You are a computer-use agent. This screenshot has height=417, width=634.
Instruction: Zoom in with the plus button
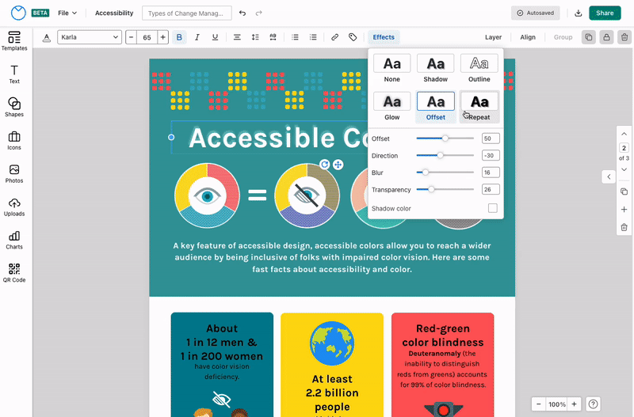574,404
